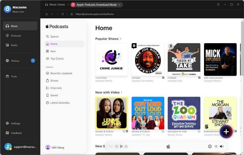
Task: Expand the Now with Video section
Action: (x=109, y=92)
